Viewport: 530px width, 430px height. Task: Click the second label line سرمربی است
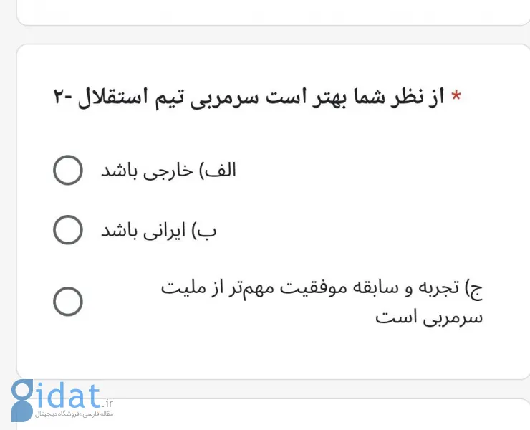[x=429, y=318]
